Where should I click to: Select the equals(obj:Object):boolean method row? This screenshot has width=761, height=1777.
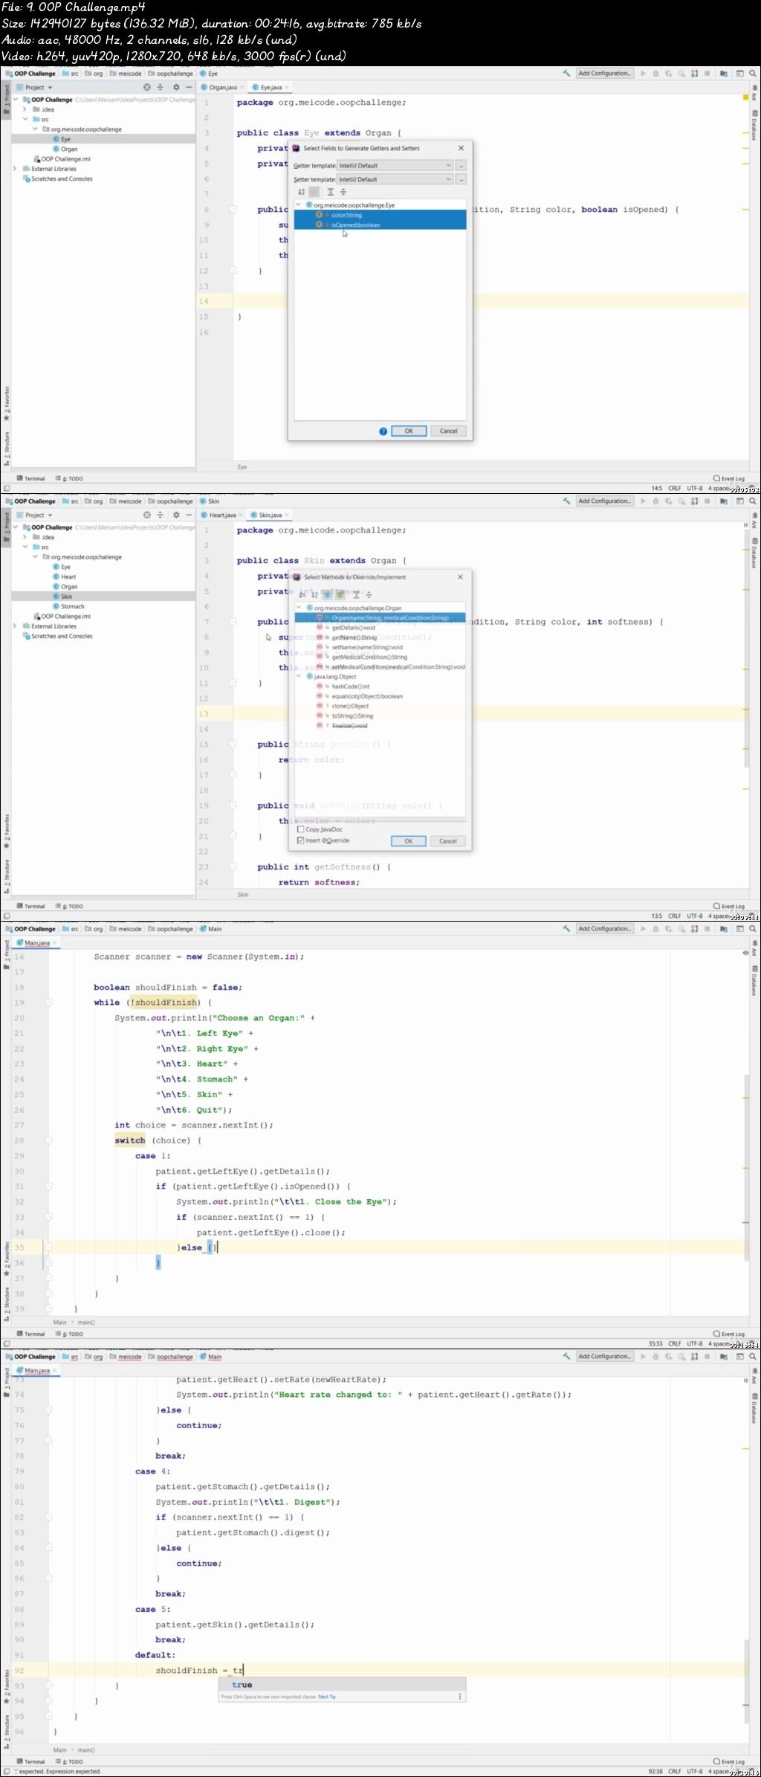[380, 696]
